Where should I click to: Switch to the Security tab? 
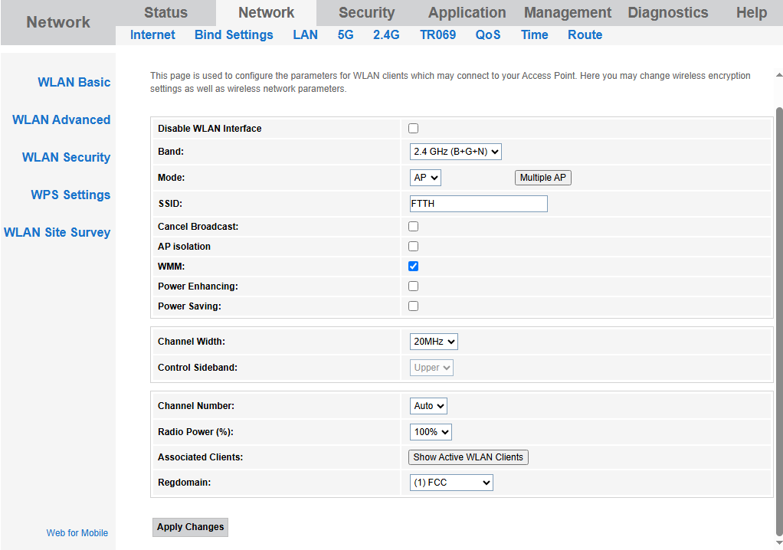coord(366,13)
